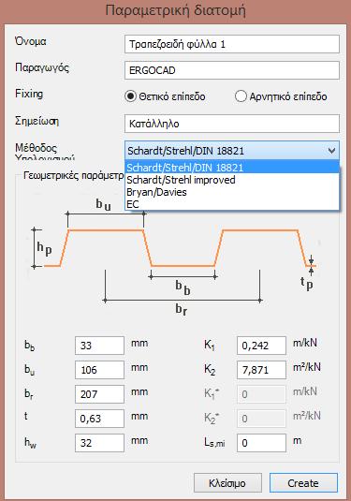Screen dimensions: 351x501
Task: Choose Schardt/Strehl/DIN 18821 highlighted list option
Action: (232, 168)
